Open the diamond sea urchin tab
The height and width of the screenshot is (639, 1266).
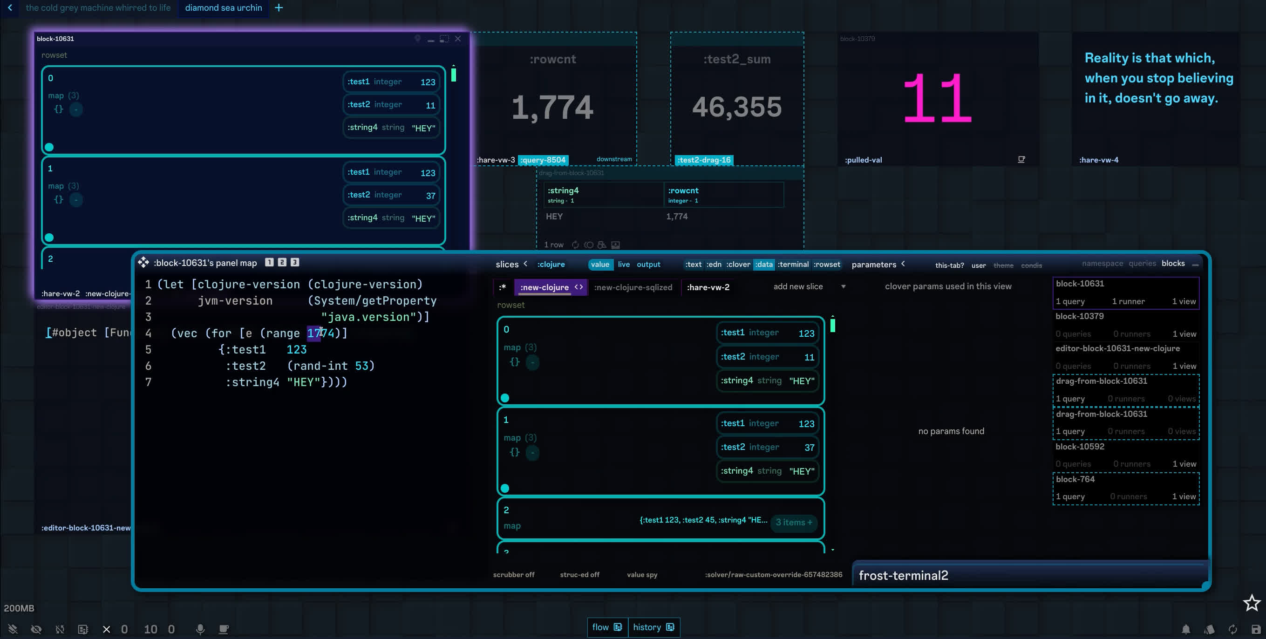223,8
